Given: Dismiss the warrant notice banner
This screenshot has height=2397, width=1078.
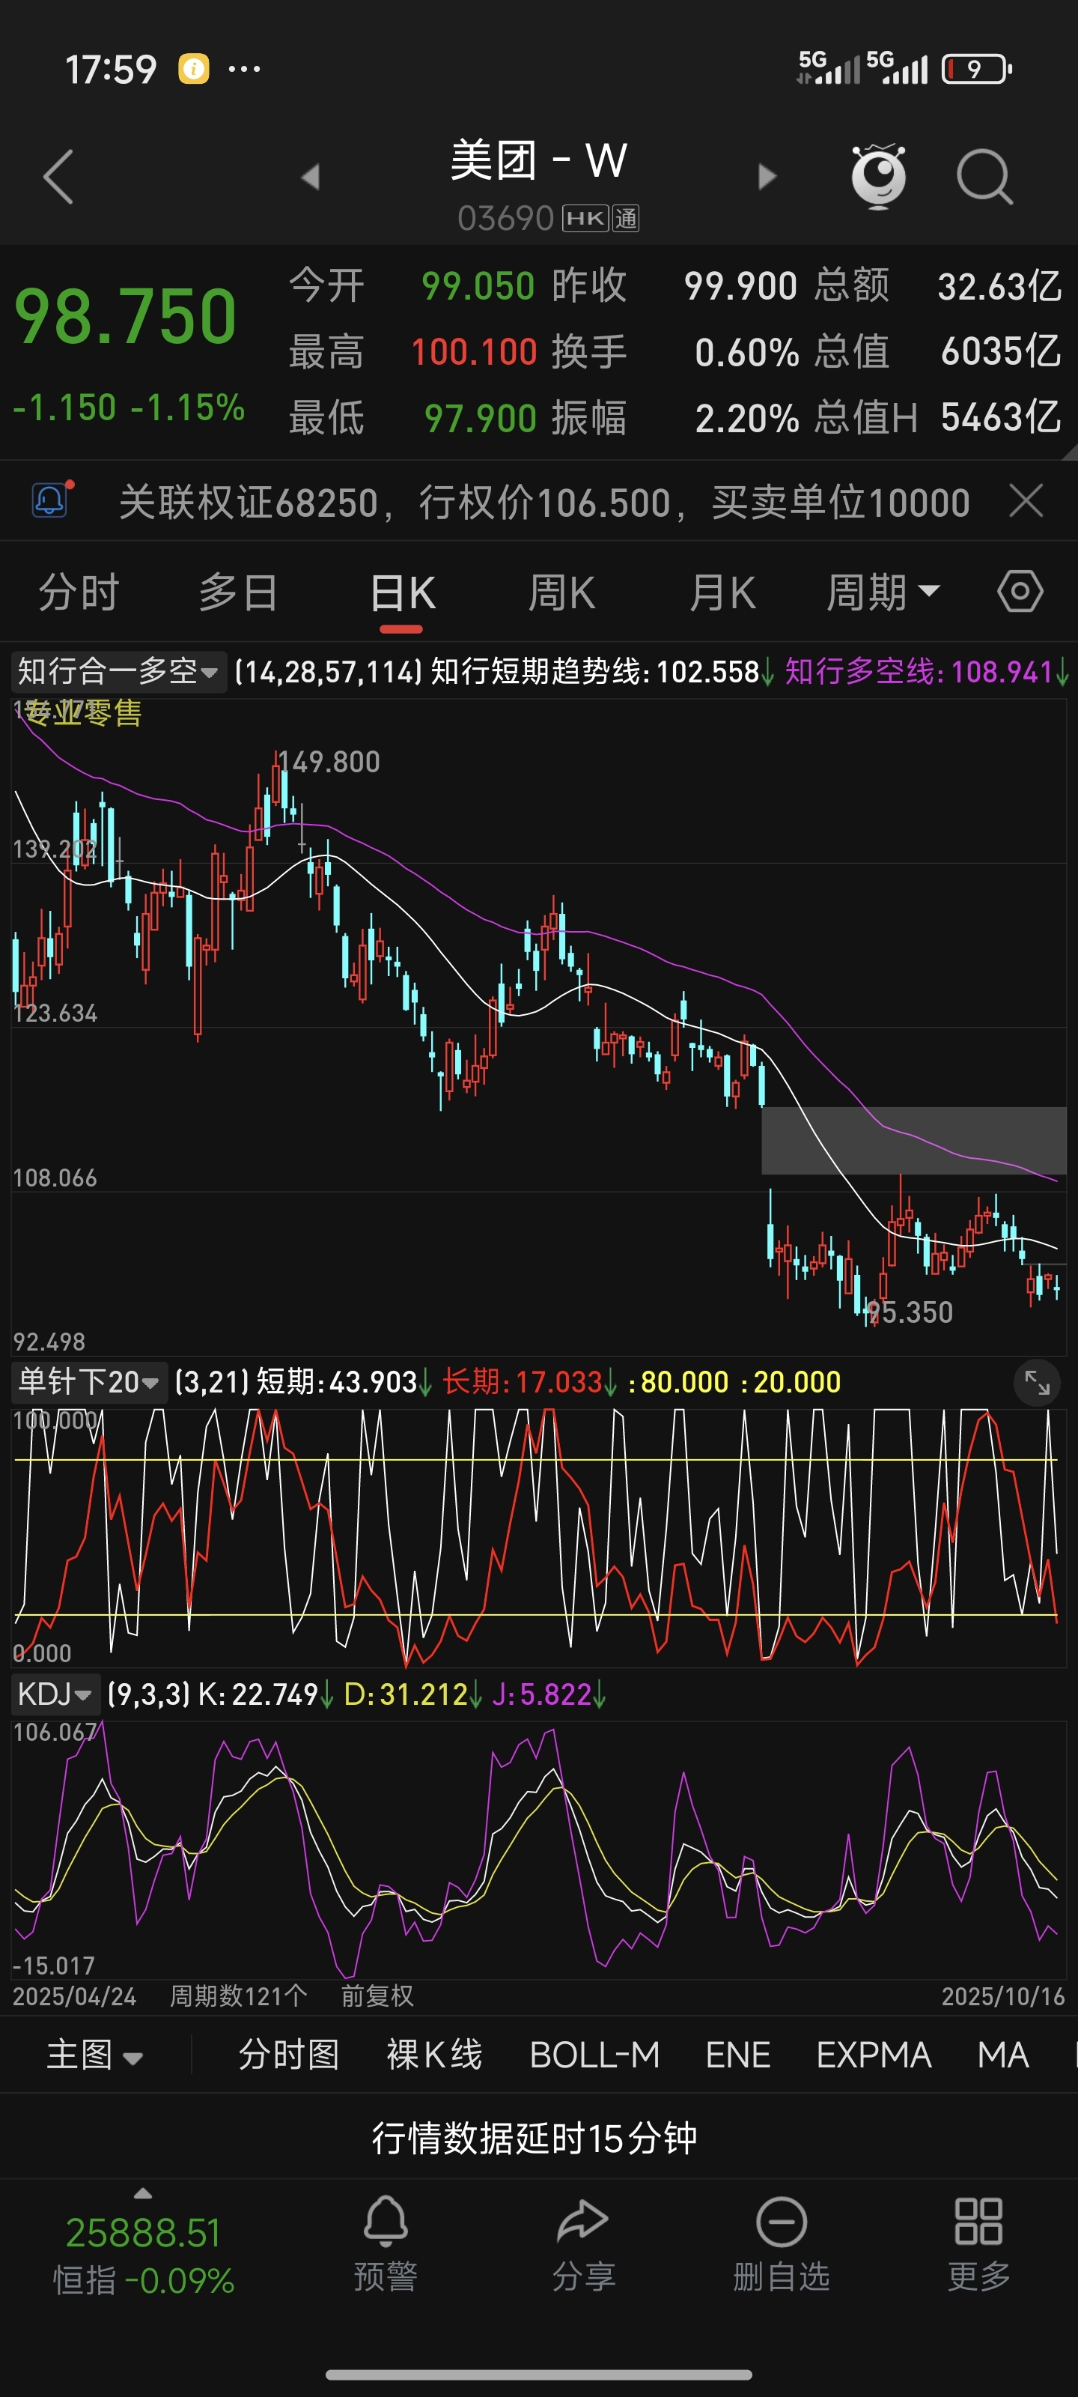Looking at the screenshot, I should pyautogui.click(x=1026, y=502).
